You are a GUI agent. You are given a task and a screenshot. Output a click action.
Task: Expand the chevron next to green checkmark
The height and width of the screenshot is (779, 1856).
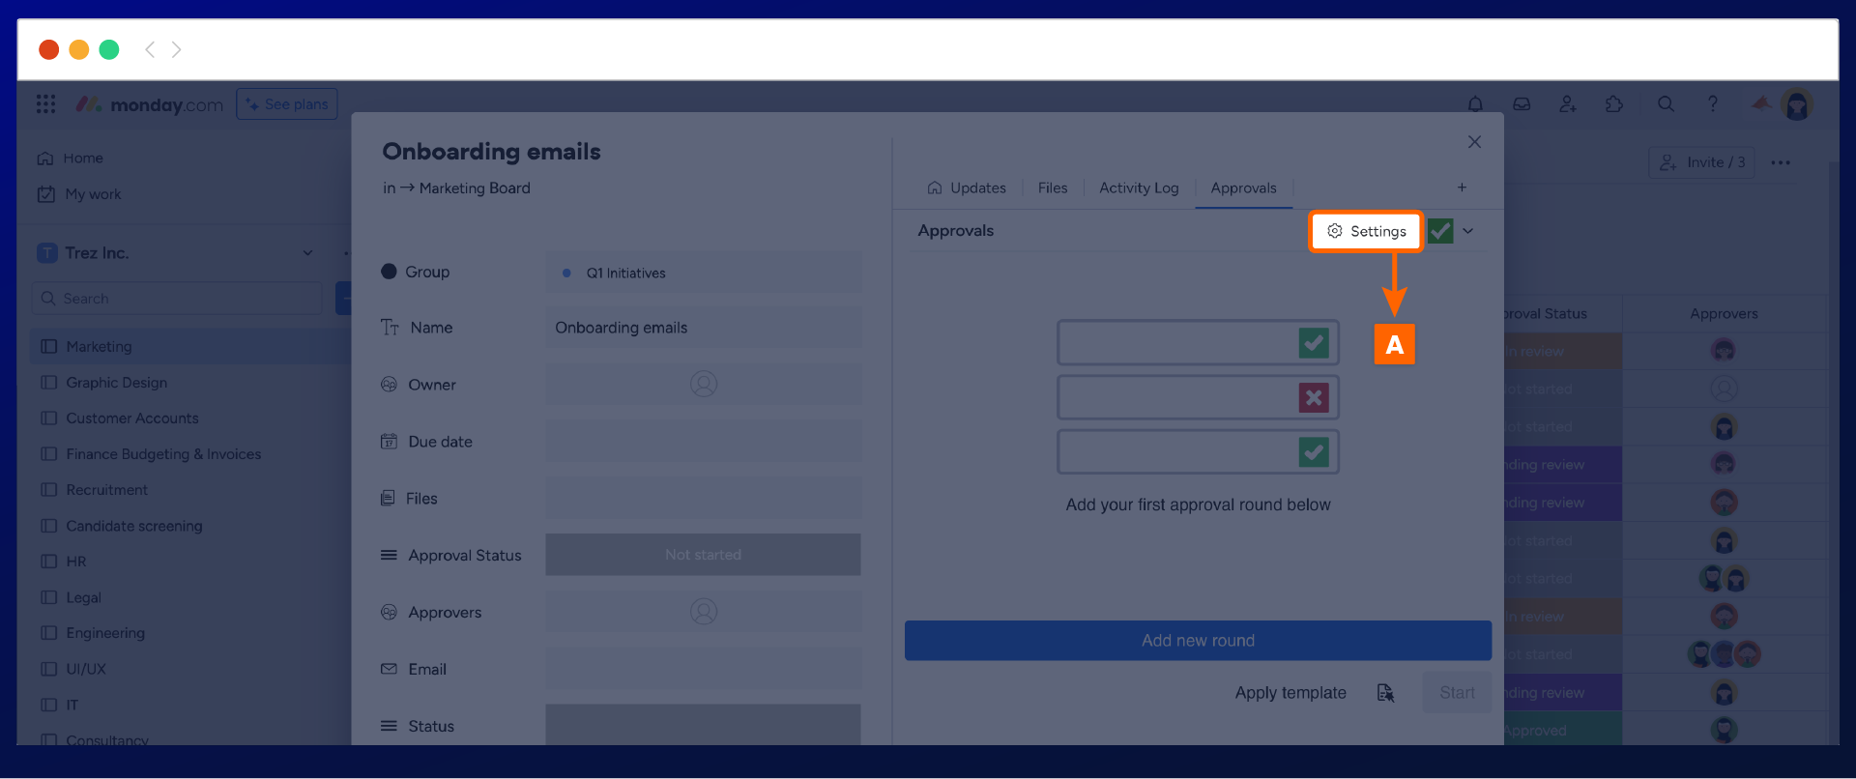point(1468,231)
